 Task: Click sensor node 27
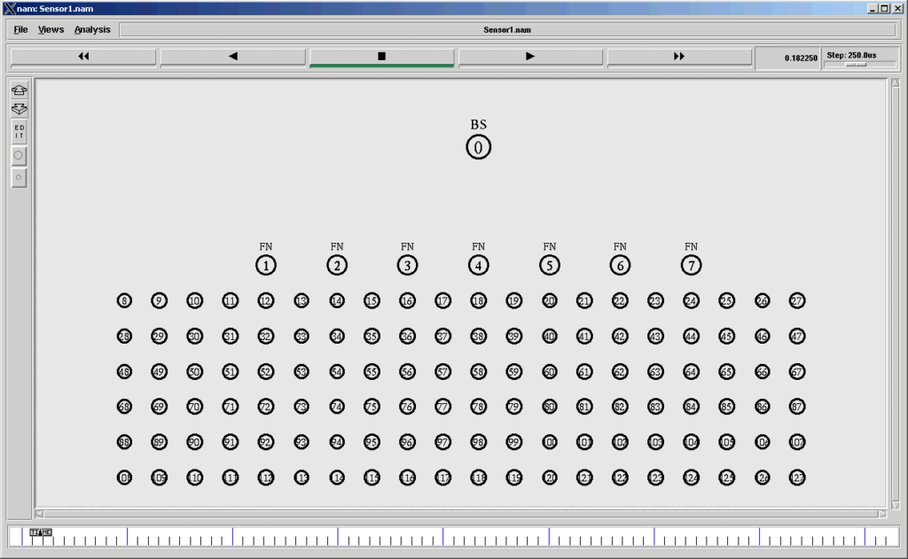[797, 301]
